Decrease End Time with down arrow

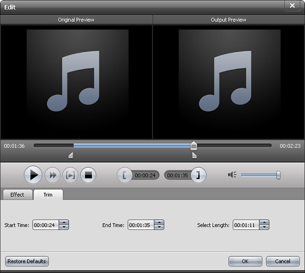click(x=159, y=227)
